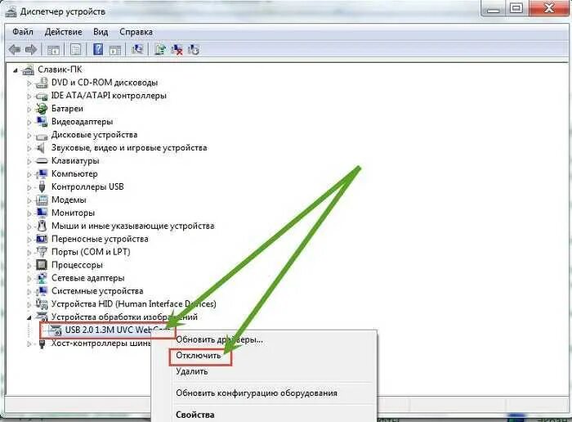Screen dimensions: 572x422
Task: Click the Хост-контроллеры шины label
Action: tap(101, 343)
